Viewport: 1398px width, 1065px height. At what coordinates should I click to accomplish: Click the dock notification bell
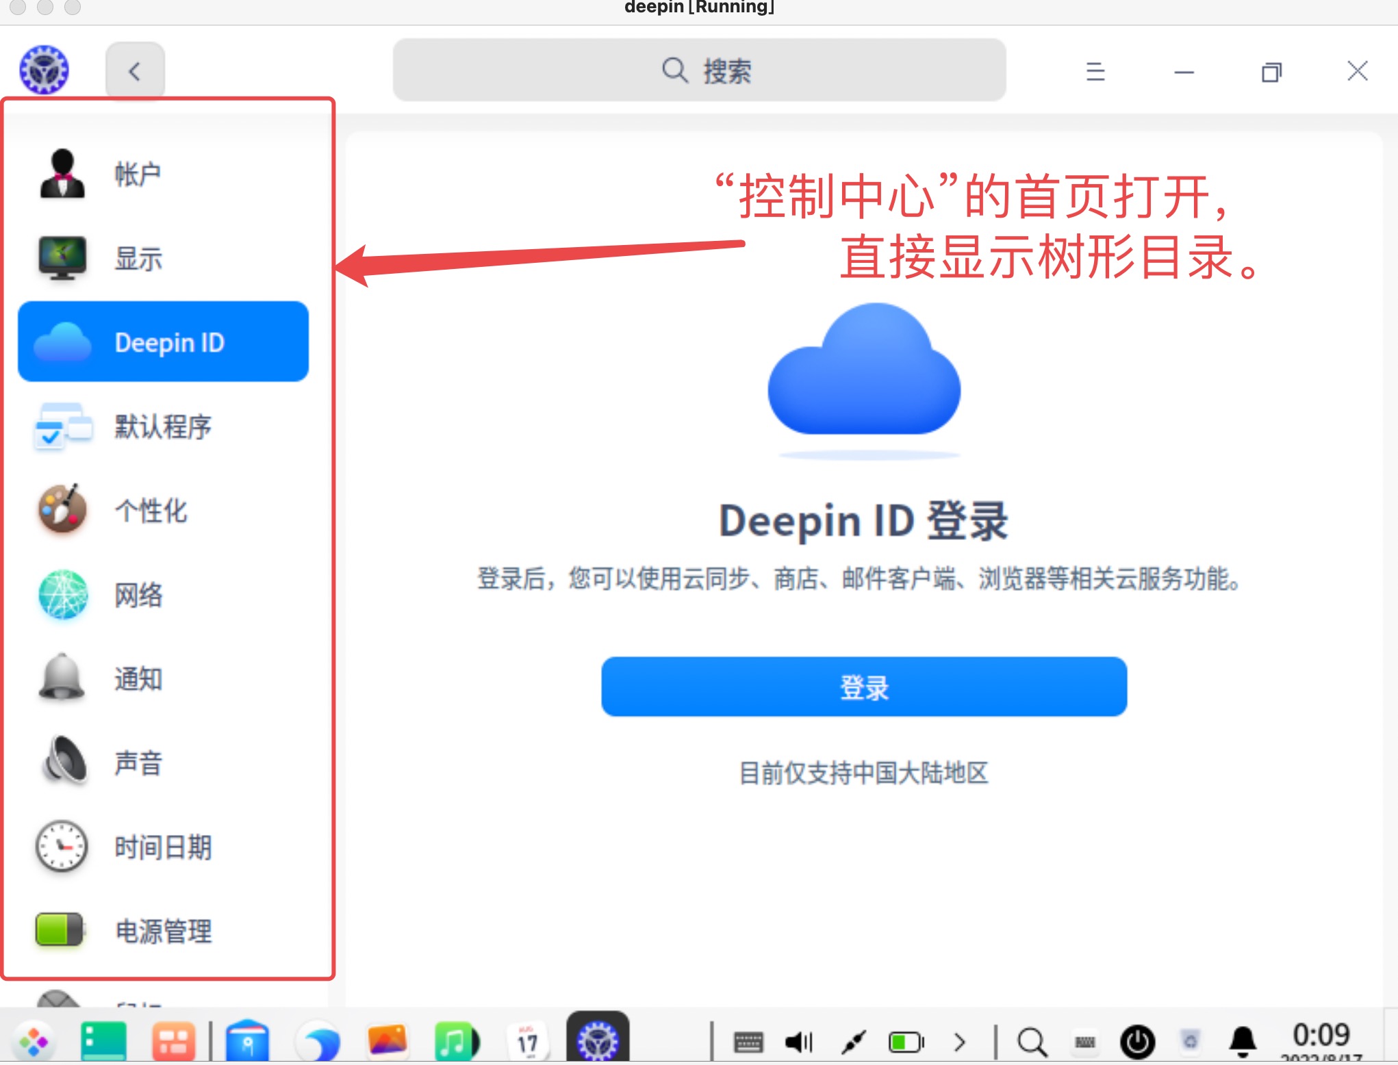tap(1243, 1042)
